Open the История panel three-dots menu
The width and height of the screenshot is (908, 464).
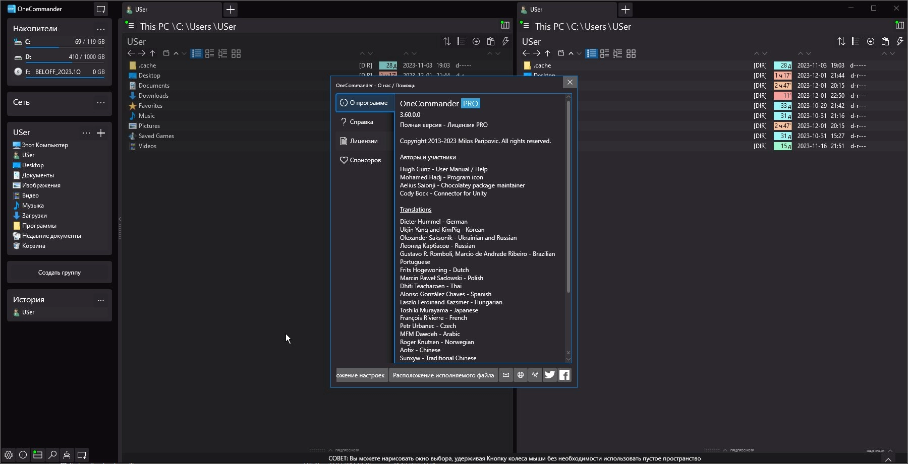point(101,300)
